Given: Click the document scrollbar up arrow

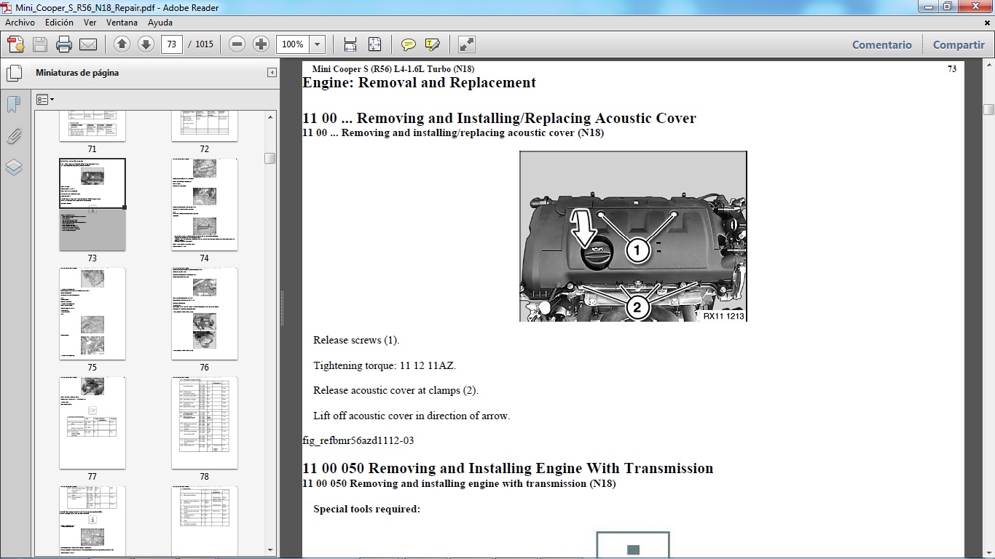Looking at the screenshot, I should click(x=988, y=66).
